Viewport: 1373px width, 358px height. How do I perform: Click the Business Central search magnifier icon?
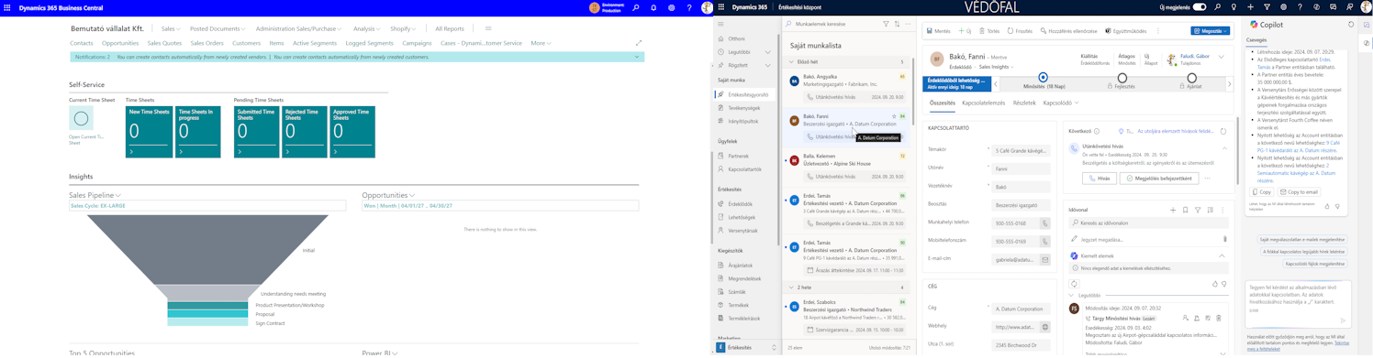(x=635, y=7)
